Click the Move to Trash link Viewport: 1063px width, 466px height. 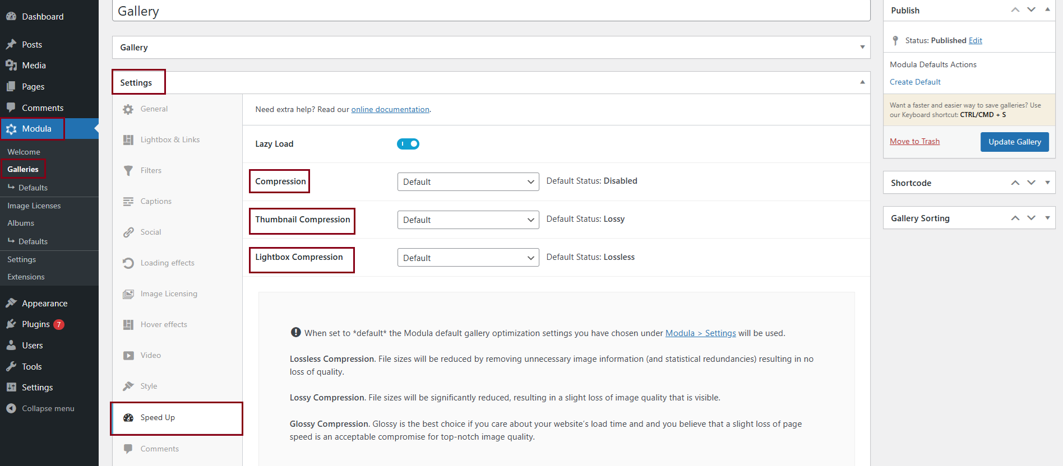click(x=914, y=142)
